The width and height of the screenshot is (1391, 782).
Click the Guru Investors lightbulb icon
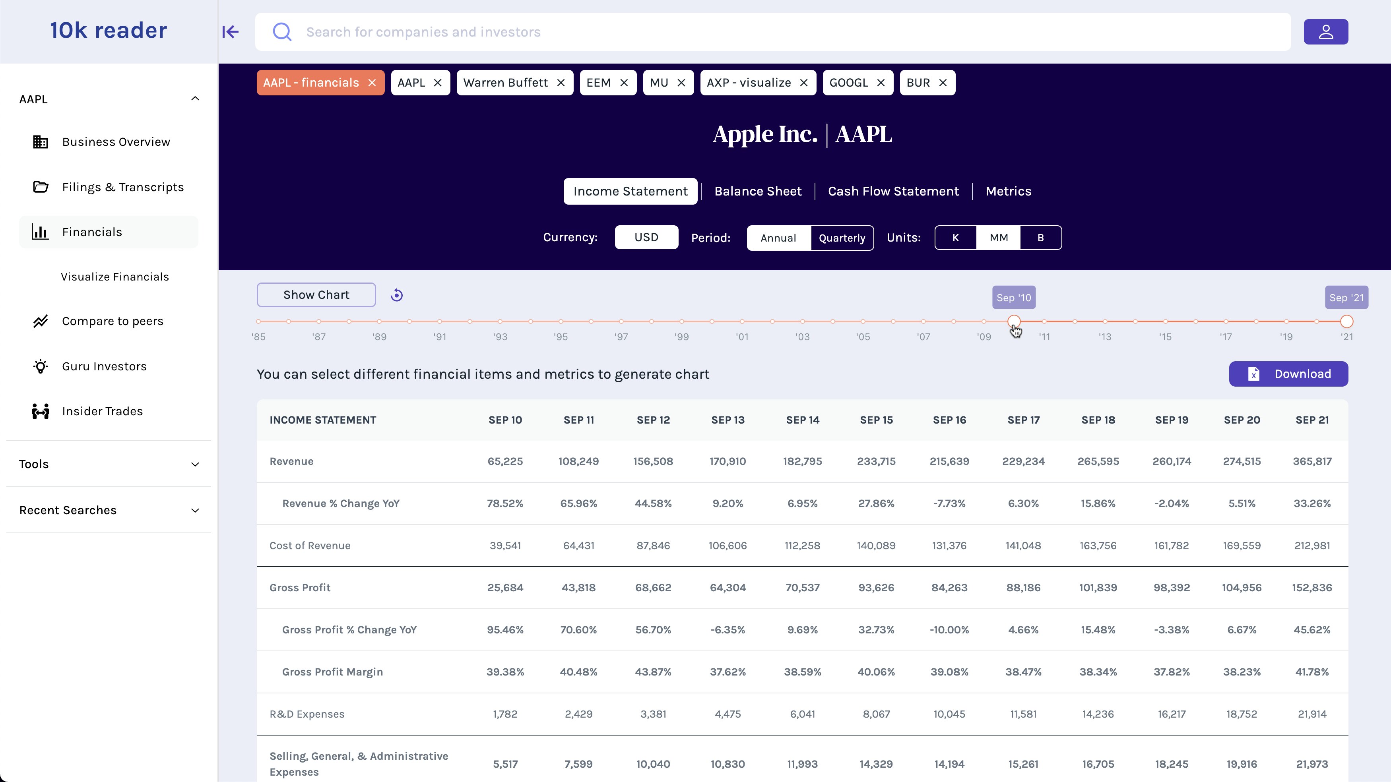pos(41,366)
